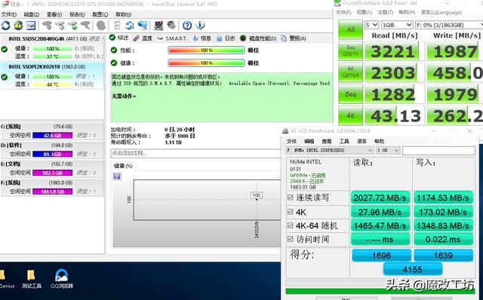This screenshot has width=483, height=300.
Task: Click the All button in CrystalDiskMark
Action: [350, 29]
